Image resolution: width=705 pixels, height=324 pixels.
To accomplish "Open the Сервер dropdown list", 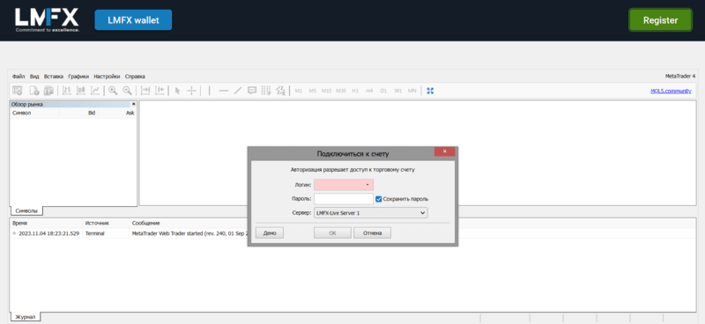I will tap(370, 213).
